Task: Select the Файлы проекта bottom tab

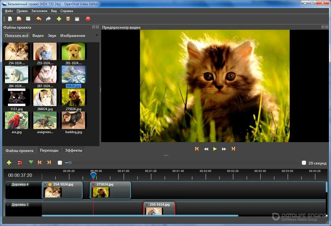Action: coord(19,151)
